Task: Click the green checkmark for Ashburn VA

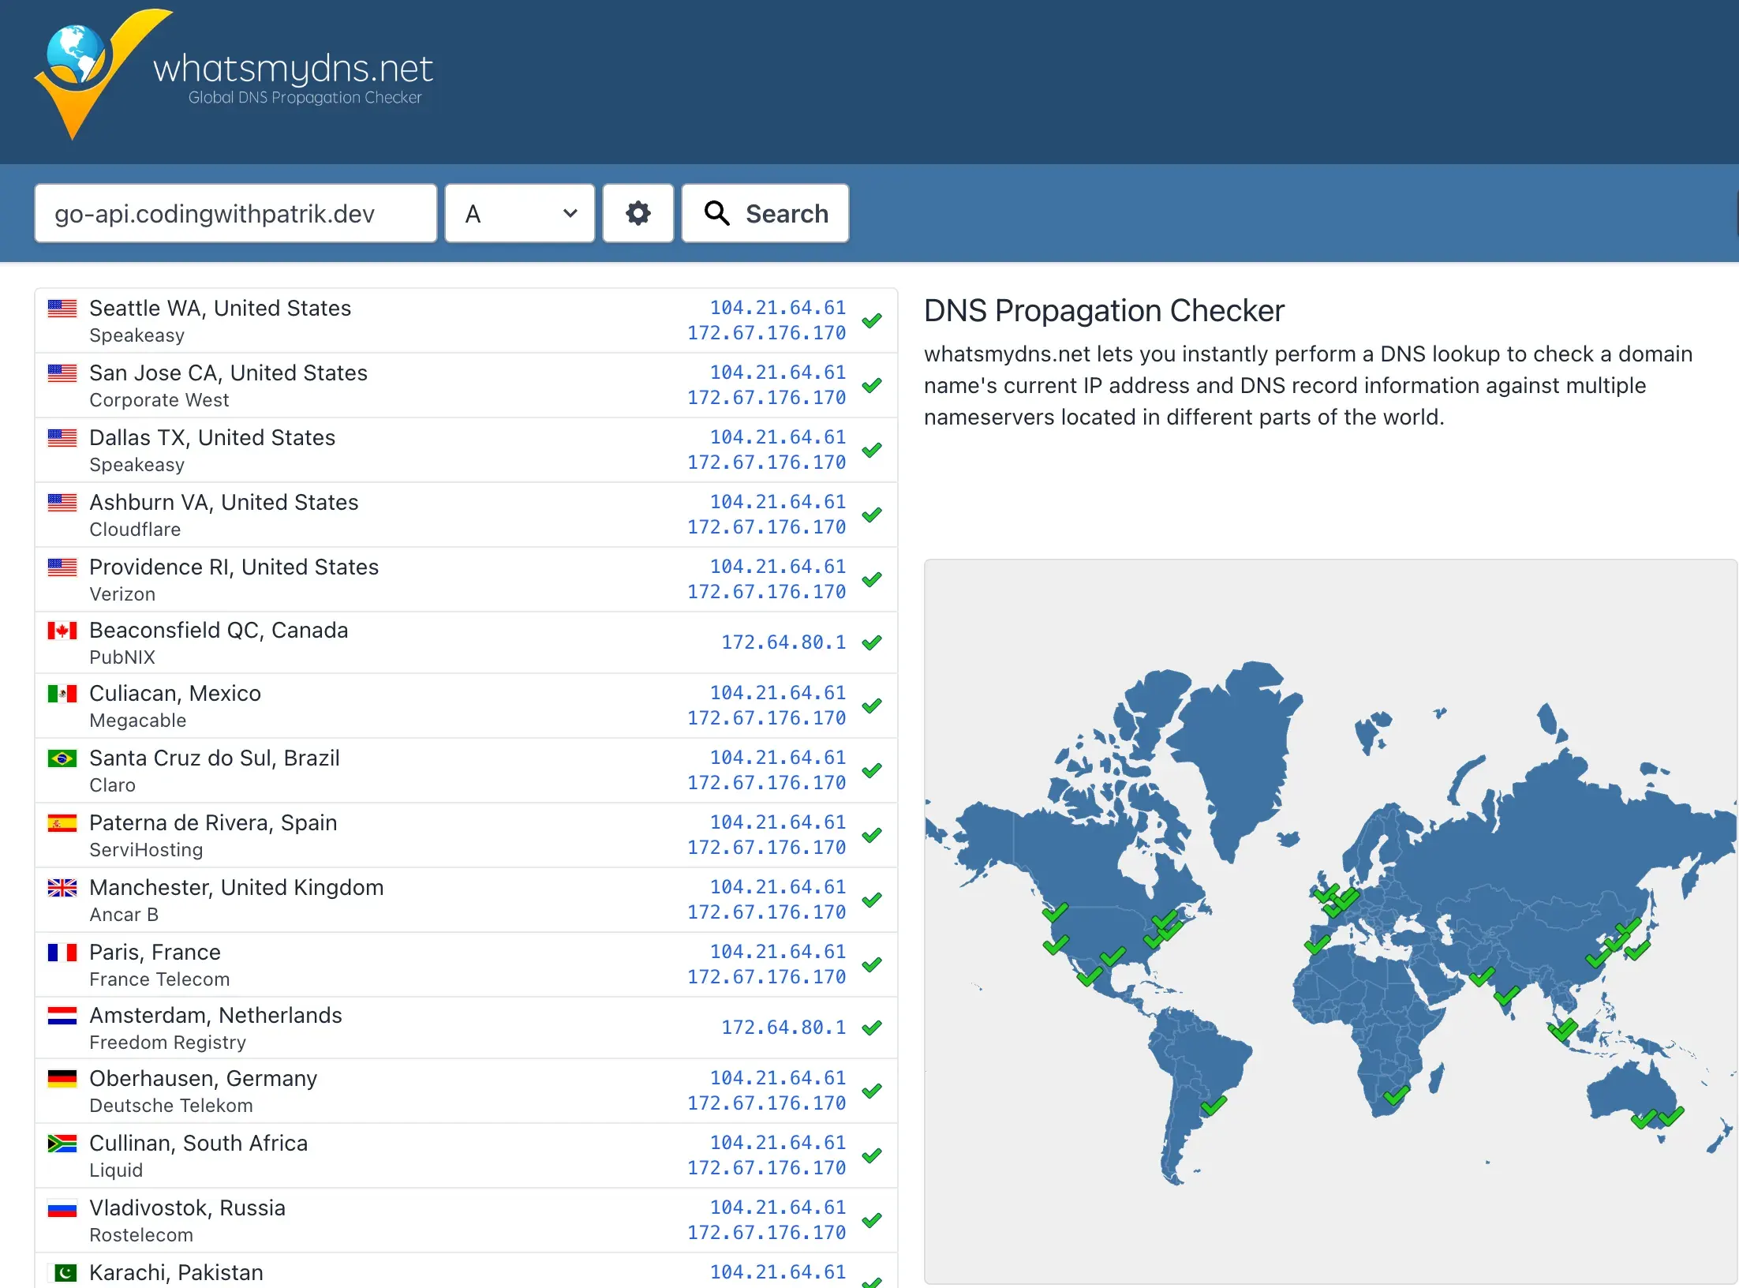Action: (873, 515)
